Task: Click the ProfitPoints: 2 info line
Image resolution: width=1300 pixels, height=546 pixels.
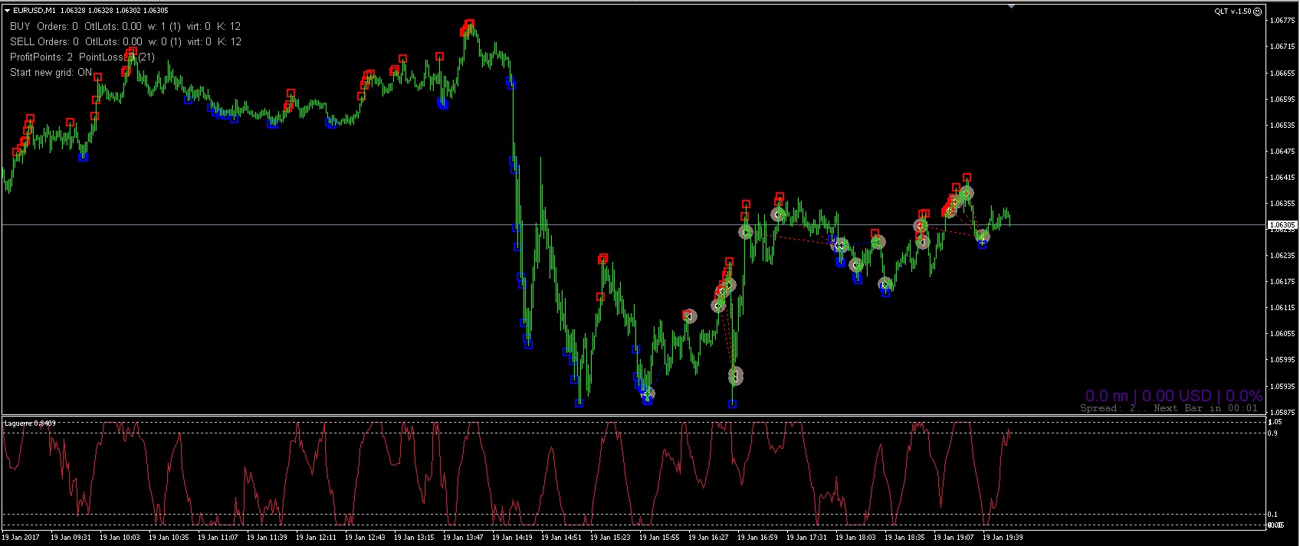Action: click(x=82, y=57)
